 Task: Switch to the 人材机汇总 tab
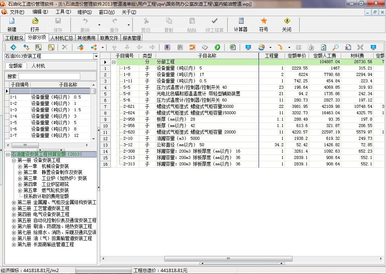(62, 38)
